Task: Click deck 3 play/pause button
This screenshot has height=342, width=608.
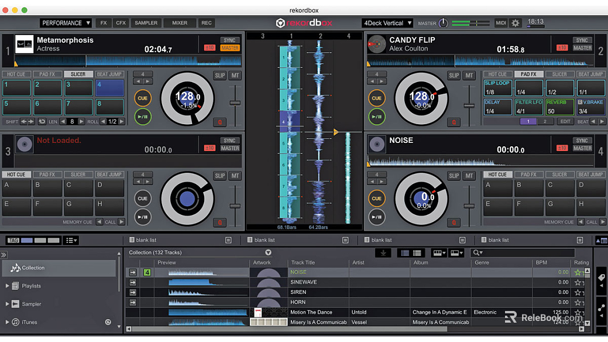Action: click(x=143, y=217)
